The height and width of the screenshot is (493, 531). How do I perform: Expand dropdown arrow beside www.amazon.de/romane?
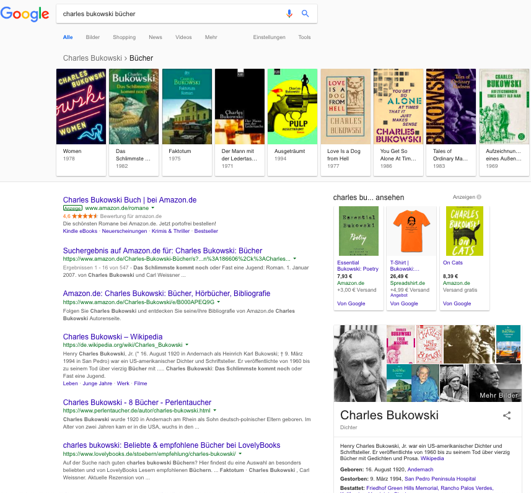pos(153,208)
